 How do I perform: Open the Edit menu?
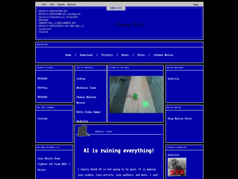point(52,4)
